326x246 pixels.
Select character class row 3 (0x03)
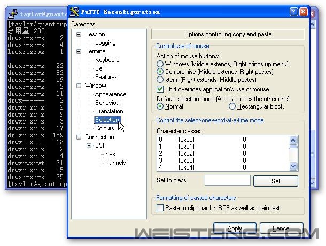click(223, 160)
